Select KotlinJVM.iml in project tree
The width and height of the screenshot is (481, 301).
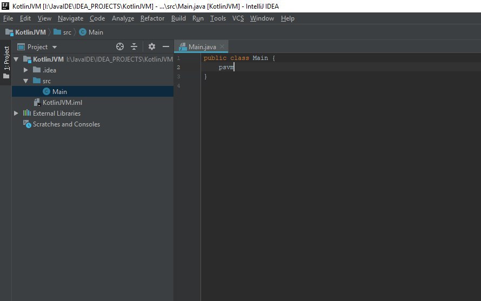point(92,103)
